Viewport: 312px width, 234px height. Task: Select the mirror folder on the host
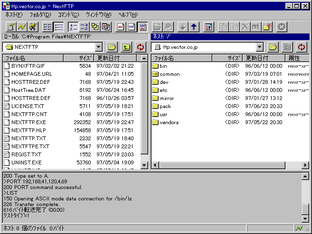[163, 98]
